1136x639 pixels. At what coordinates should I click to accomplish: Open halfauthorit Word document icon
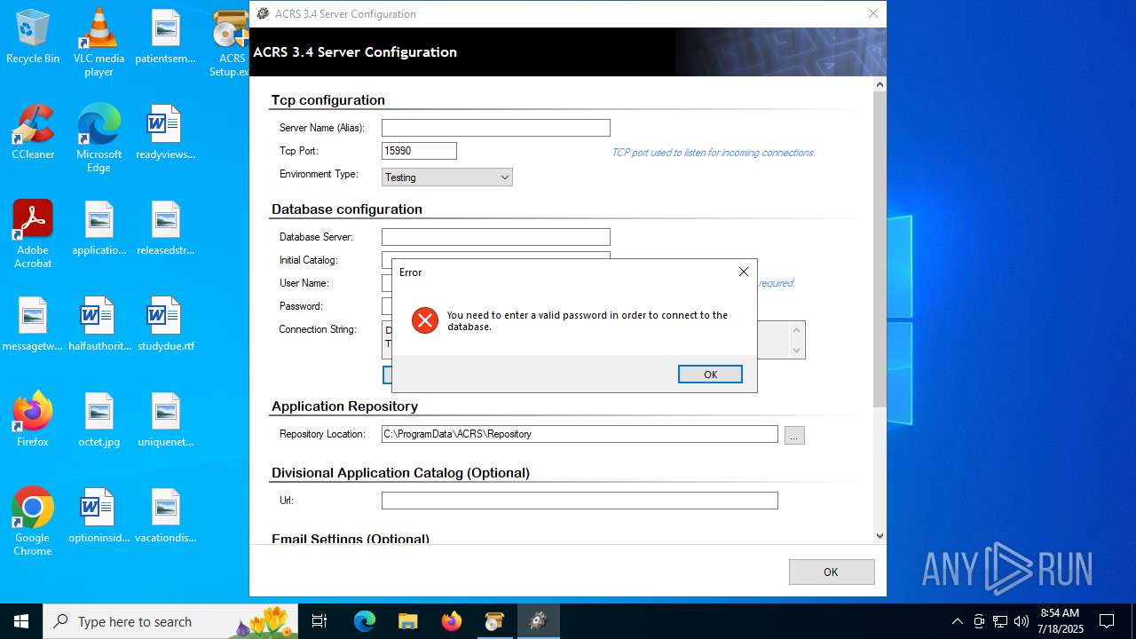coord(99,324)
